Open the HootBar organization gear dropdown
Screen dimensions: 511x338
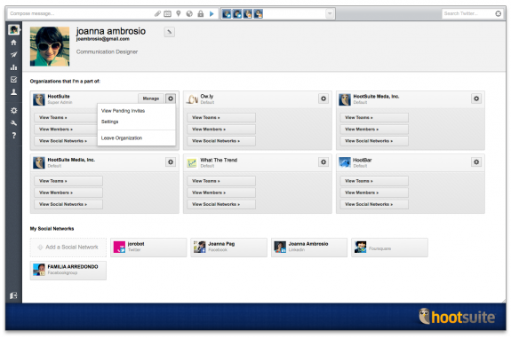click(476, 162)
